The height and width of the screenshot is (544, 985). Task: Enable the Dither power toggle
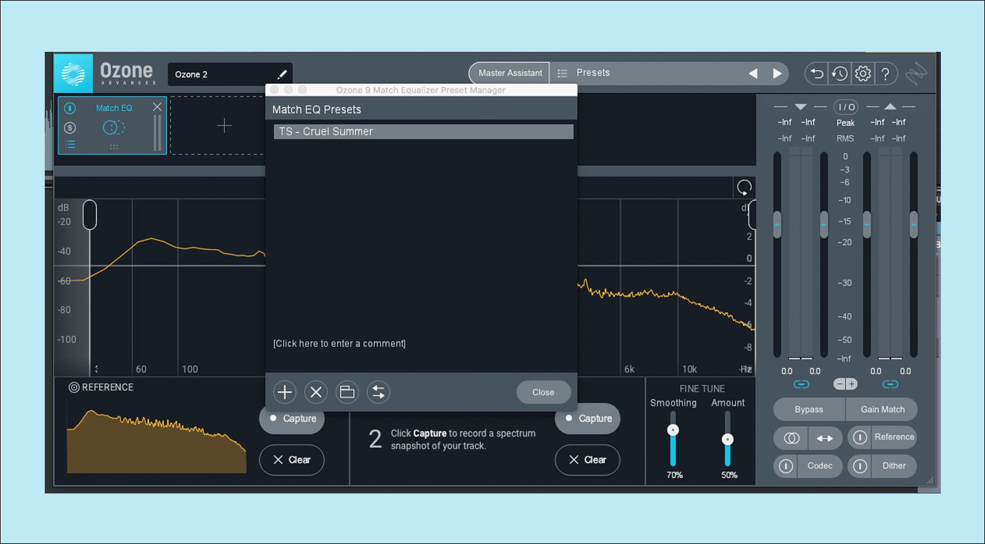point(860,466)
